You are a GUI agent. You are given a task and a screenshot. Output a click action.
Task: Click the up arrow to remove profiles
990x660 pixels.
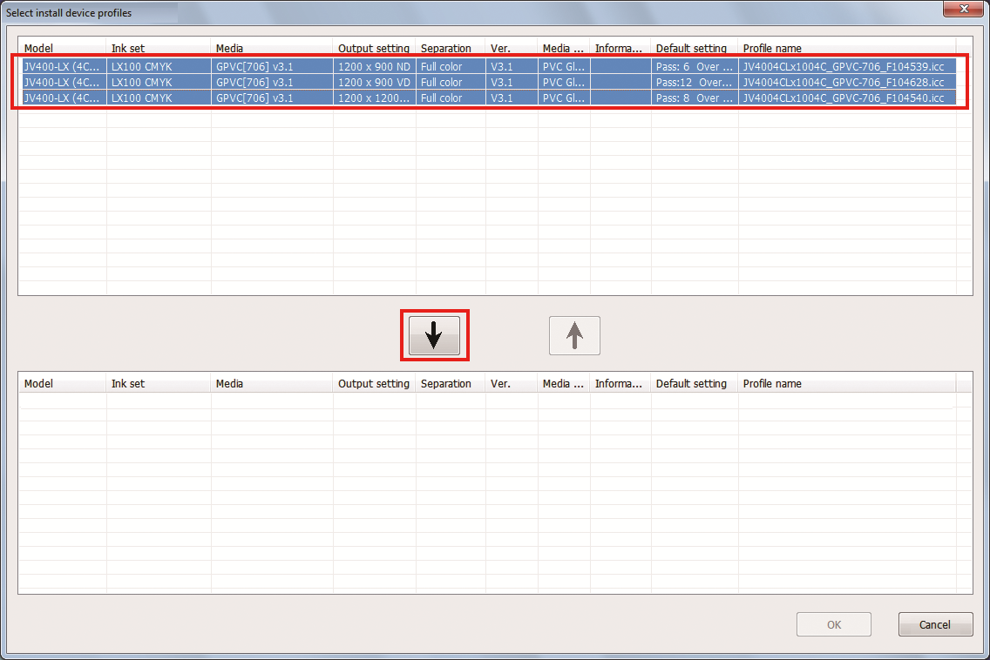click(x=573, y=335)
